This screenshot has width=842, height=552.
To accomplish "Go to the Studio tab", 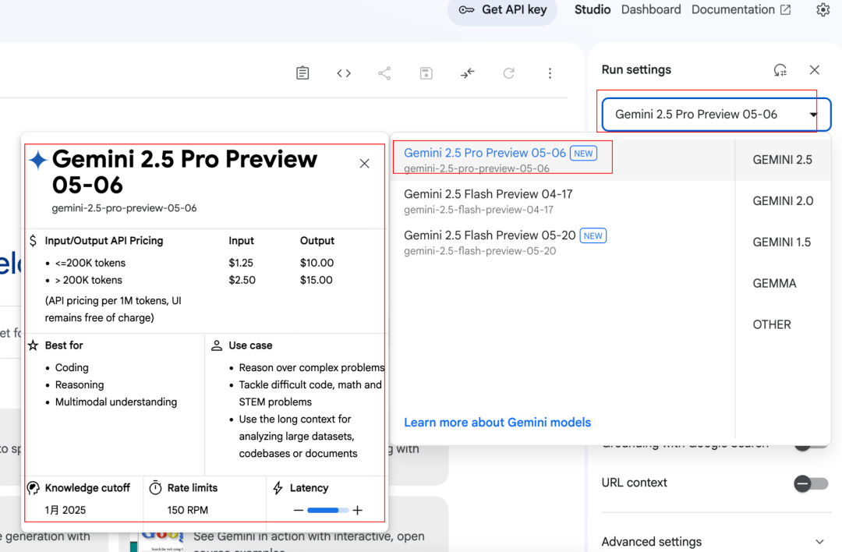I will [x=593, y=9].
